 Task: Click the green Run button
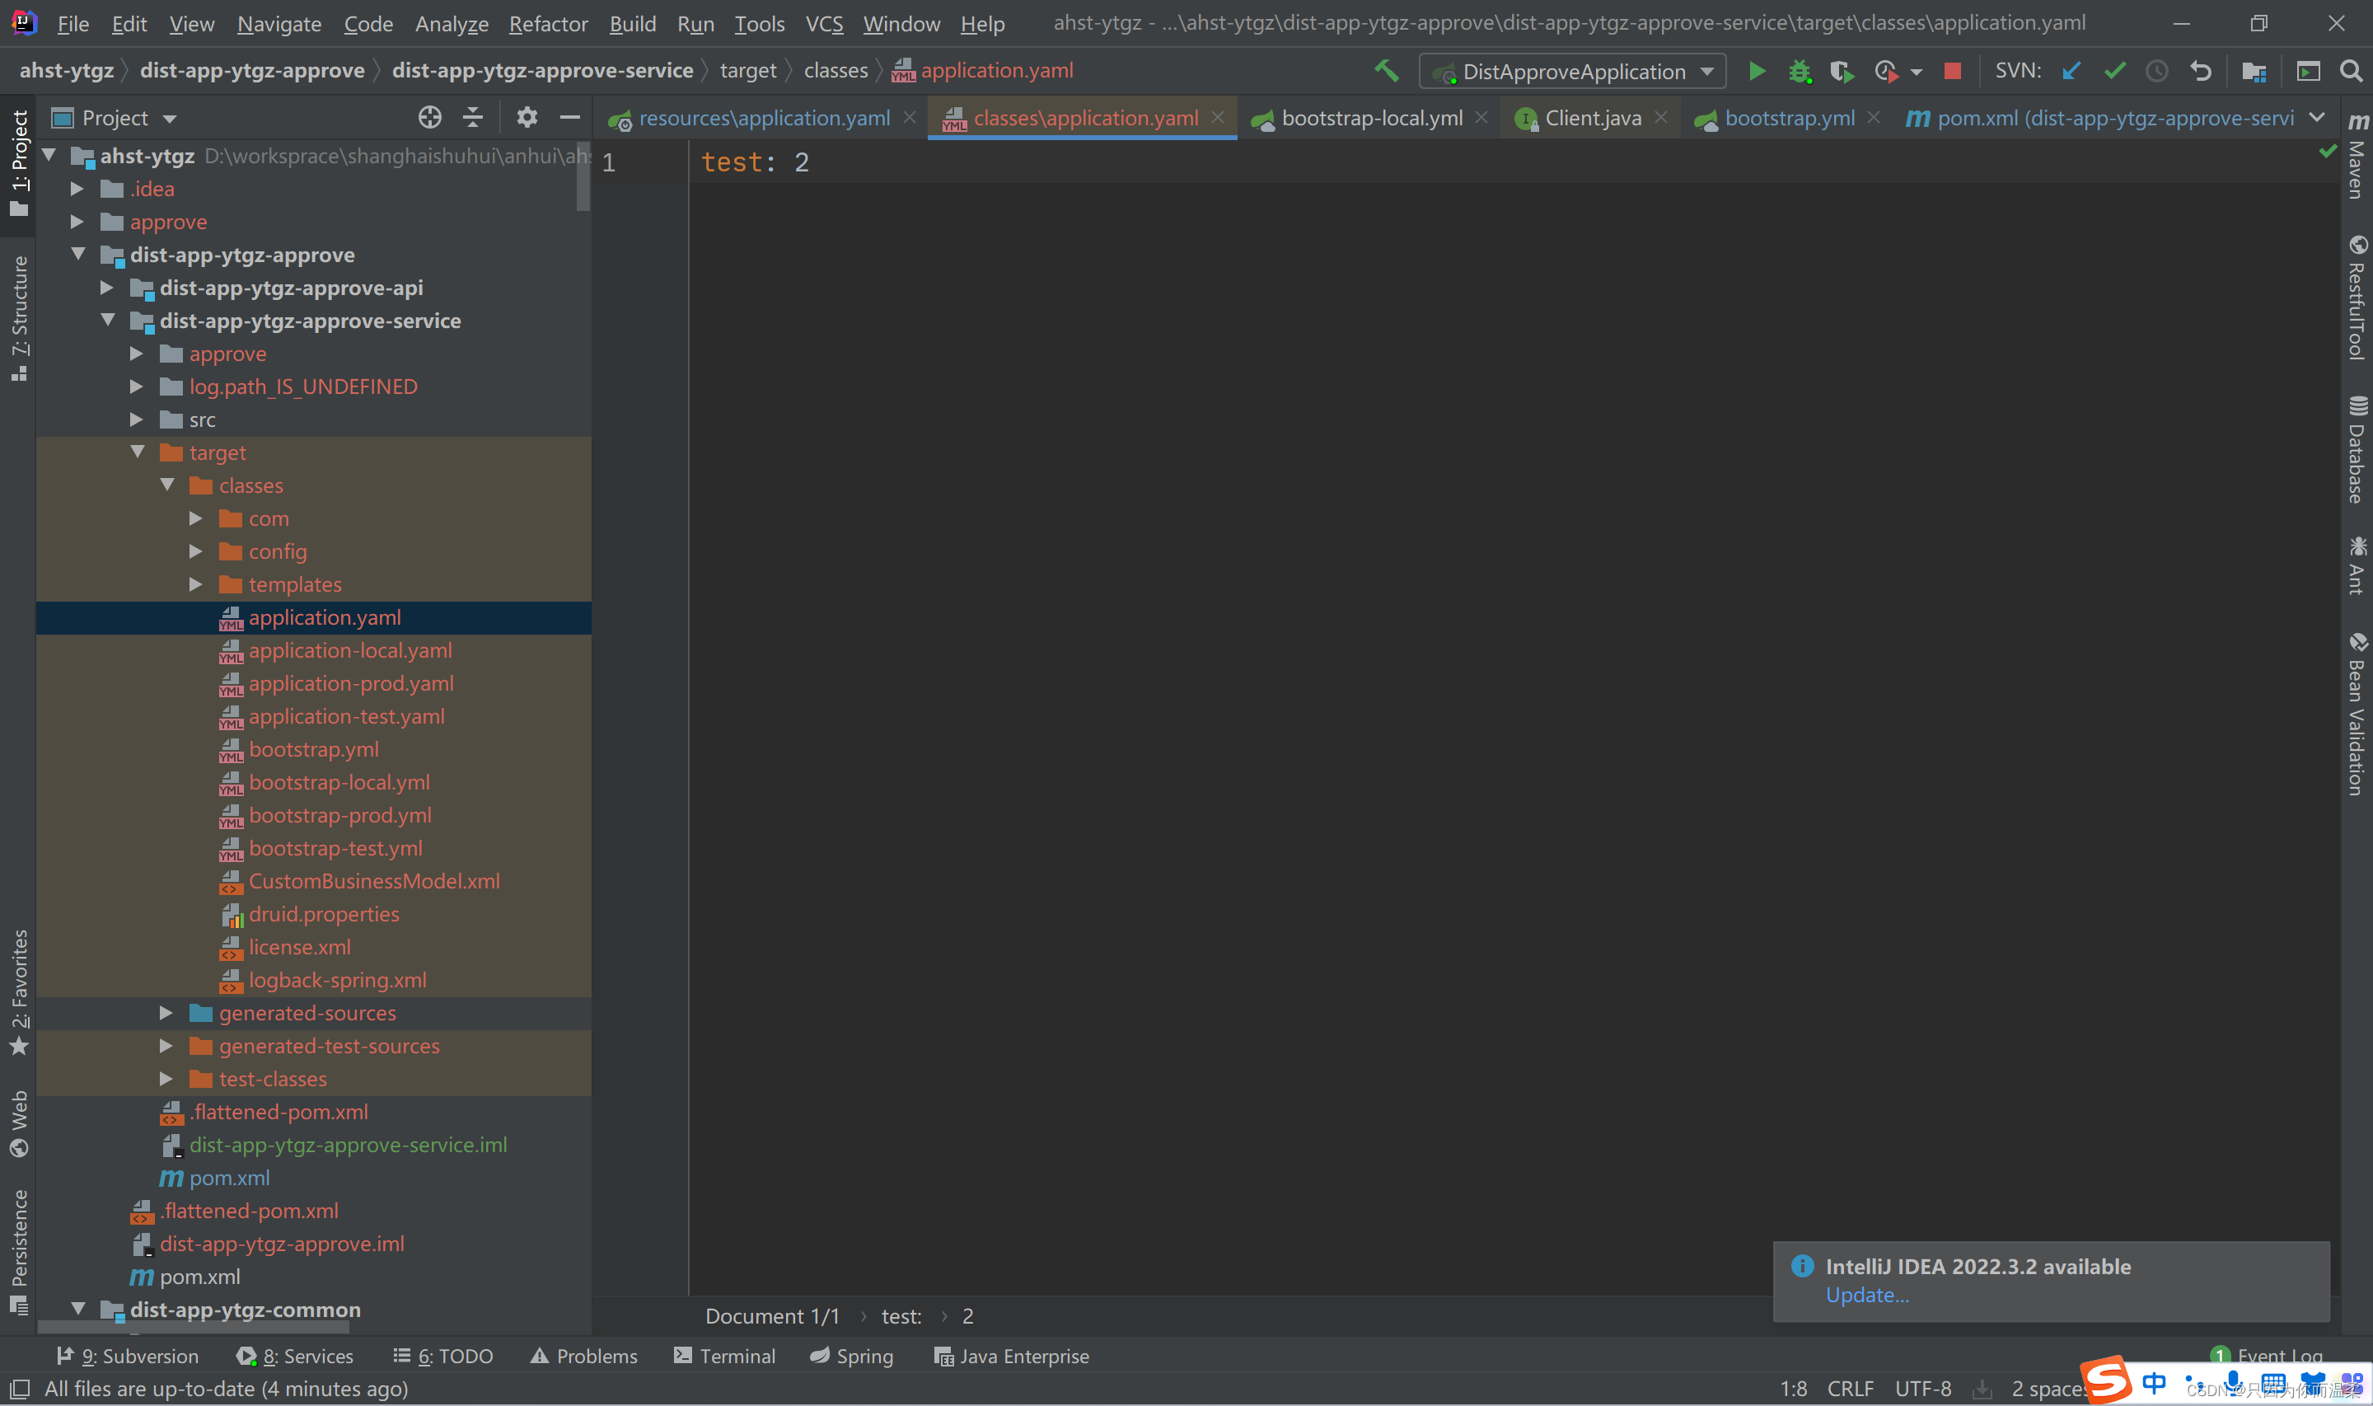(1756, 71)
